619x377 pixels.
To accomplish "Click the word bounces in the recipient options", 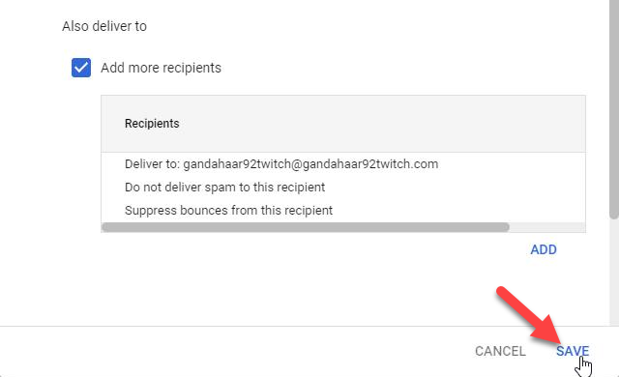I will pos(203,210).
